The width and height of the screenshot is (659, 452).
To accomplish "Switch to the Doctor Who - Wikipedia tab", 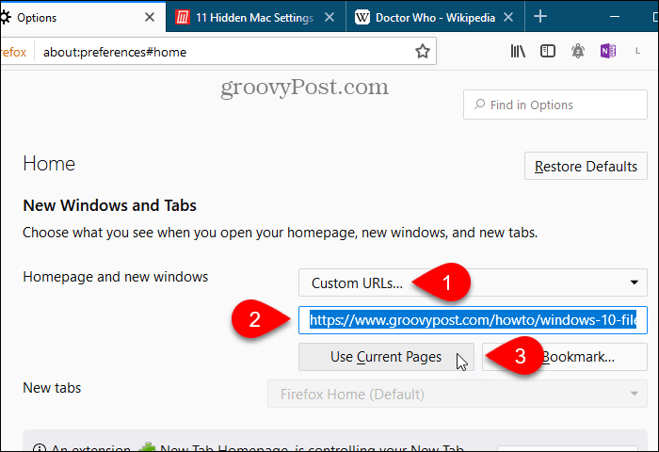I will click(x=435, y=18).
